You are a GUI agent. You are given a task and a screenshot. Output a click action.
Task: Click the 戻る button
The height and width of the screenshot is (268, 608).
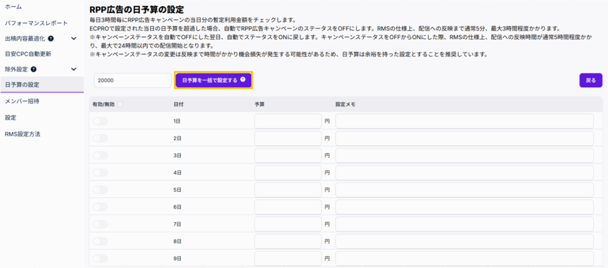590,80
